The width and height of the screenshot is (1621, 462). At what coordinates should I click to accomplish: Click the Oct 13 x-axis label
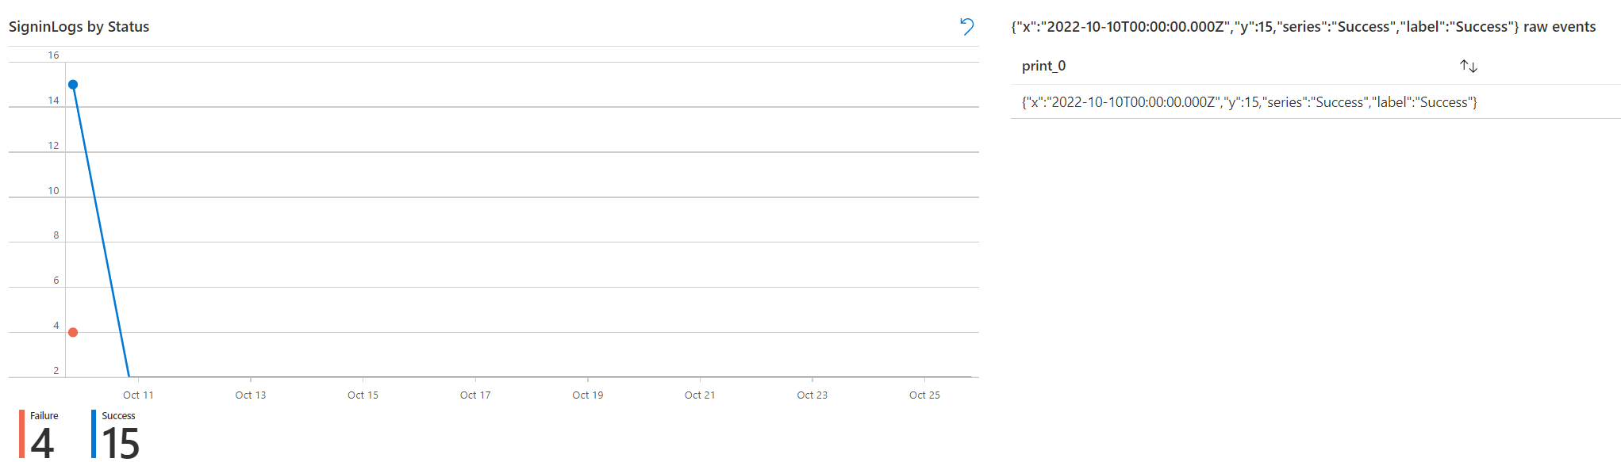coord(251,395)
